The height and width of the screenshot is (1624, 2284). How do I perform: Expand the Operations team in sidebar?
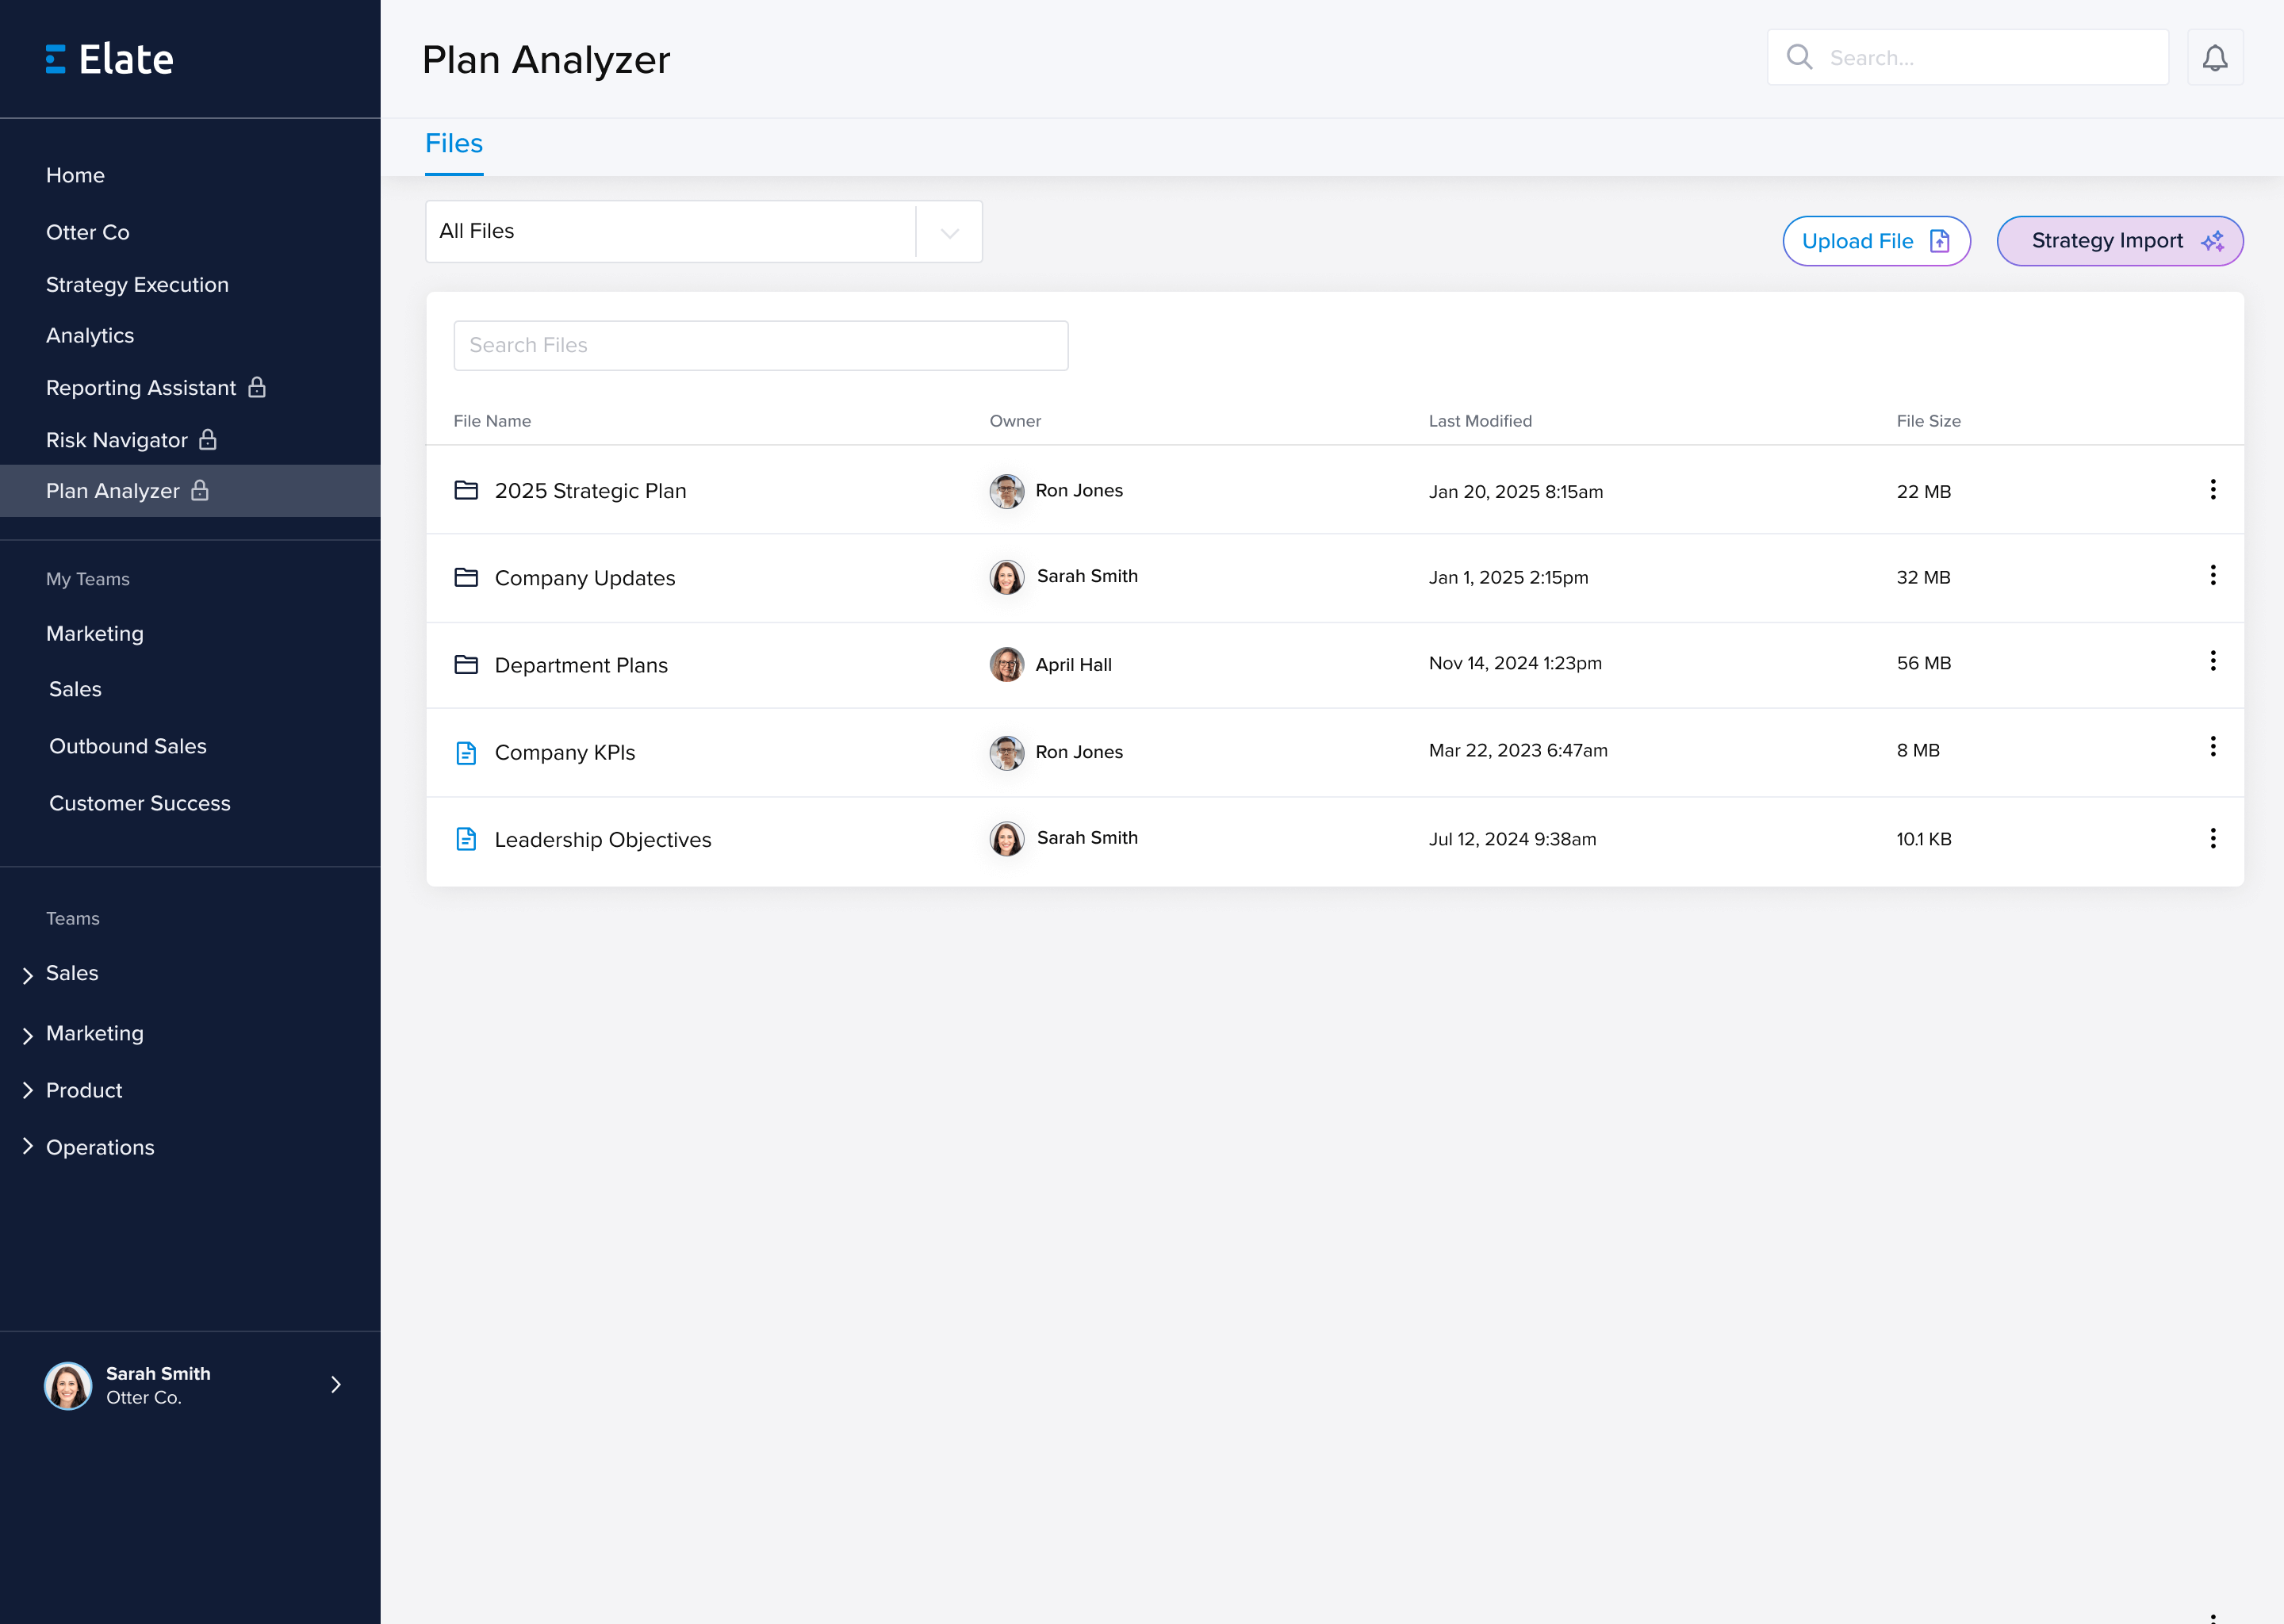[x=28, y=1147]
